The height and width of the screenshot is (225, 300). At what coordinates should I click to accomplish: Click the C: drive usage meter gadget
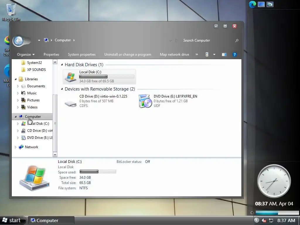275,213
